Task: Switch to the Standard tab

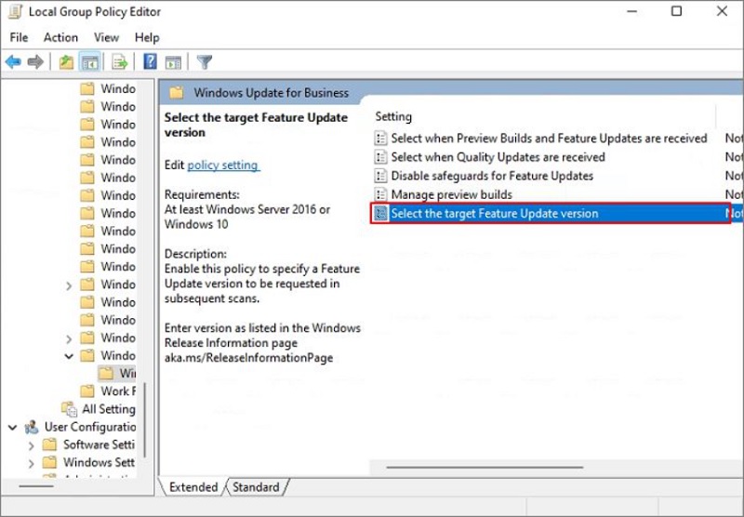Action: (x=255, y=487)
